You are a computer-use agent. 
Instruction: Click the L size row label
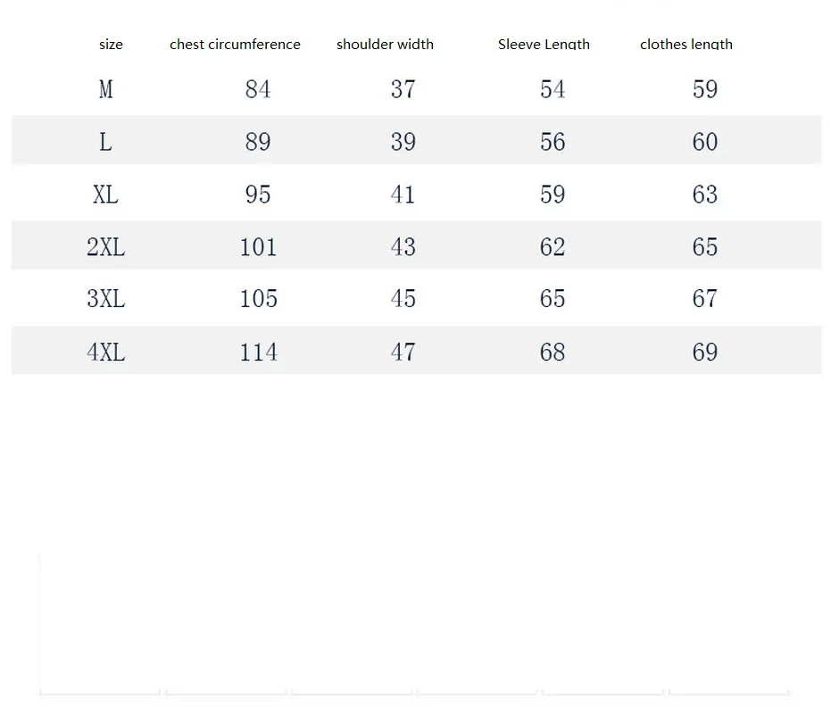pos(106,142)
